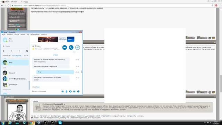
Task: Open the Rec profile avatar in Skype
Action: click(5, 40)
